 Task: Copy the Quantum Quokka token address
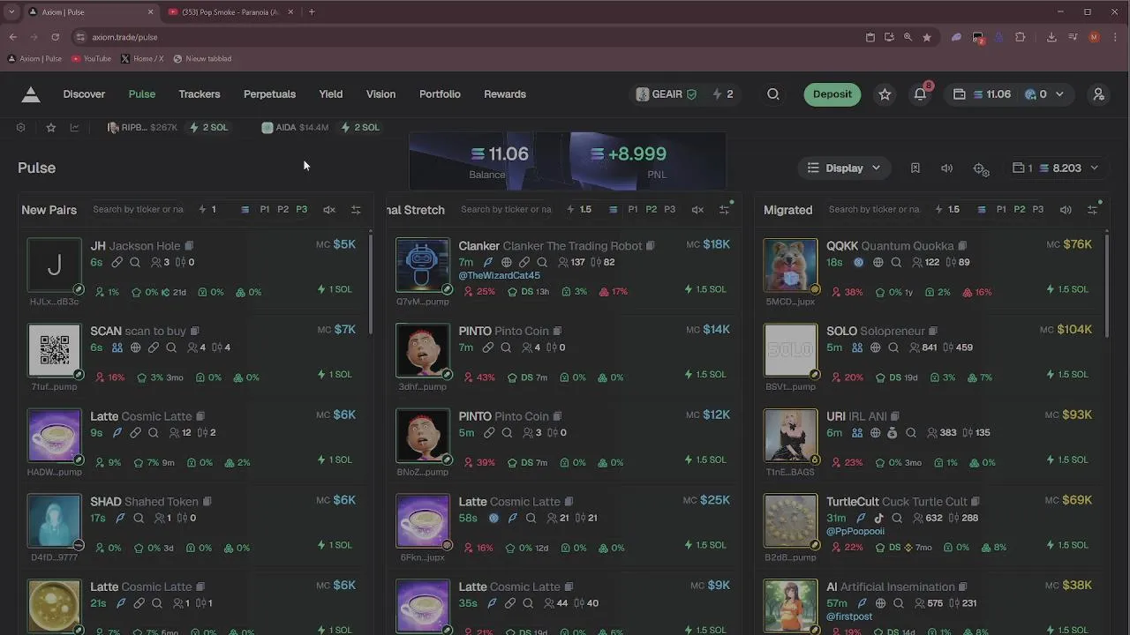[962, 246]
